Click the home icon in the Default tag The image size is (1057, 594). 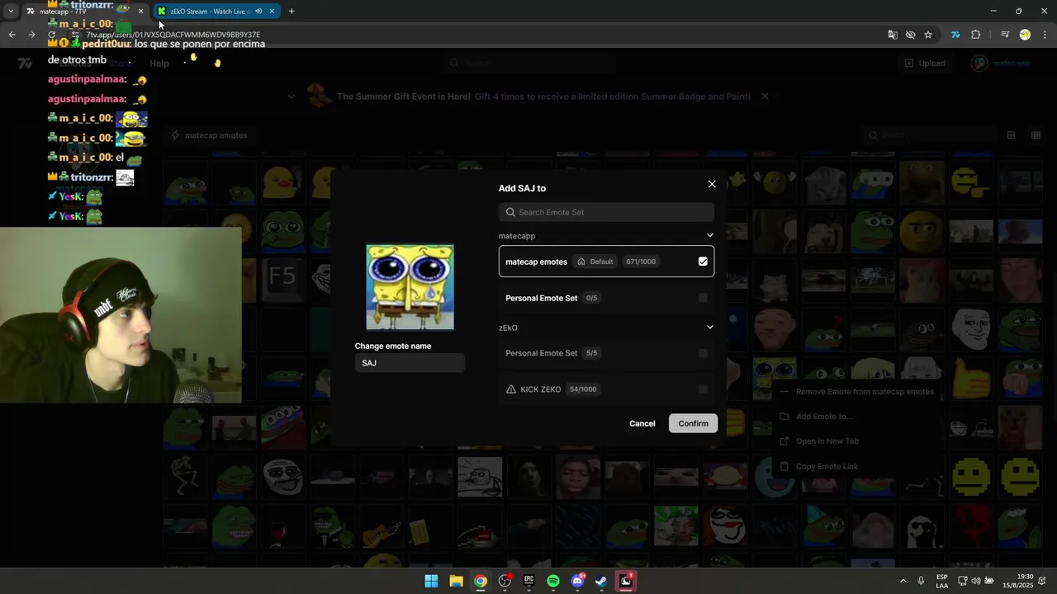click(581, 262)
